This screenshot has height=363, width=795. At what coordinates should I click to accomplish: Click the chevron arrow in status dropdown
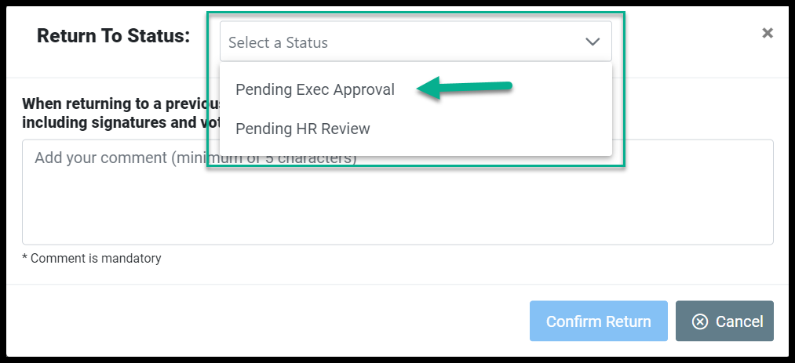pyautogui.click(x=593, y=42)
